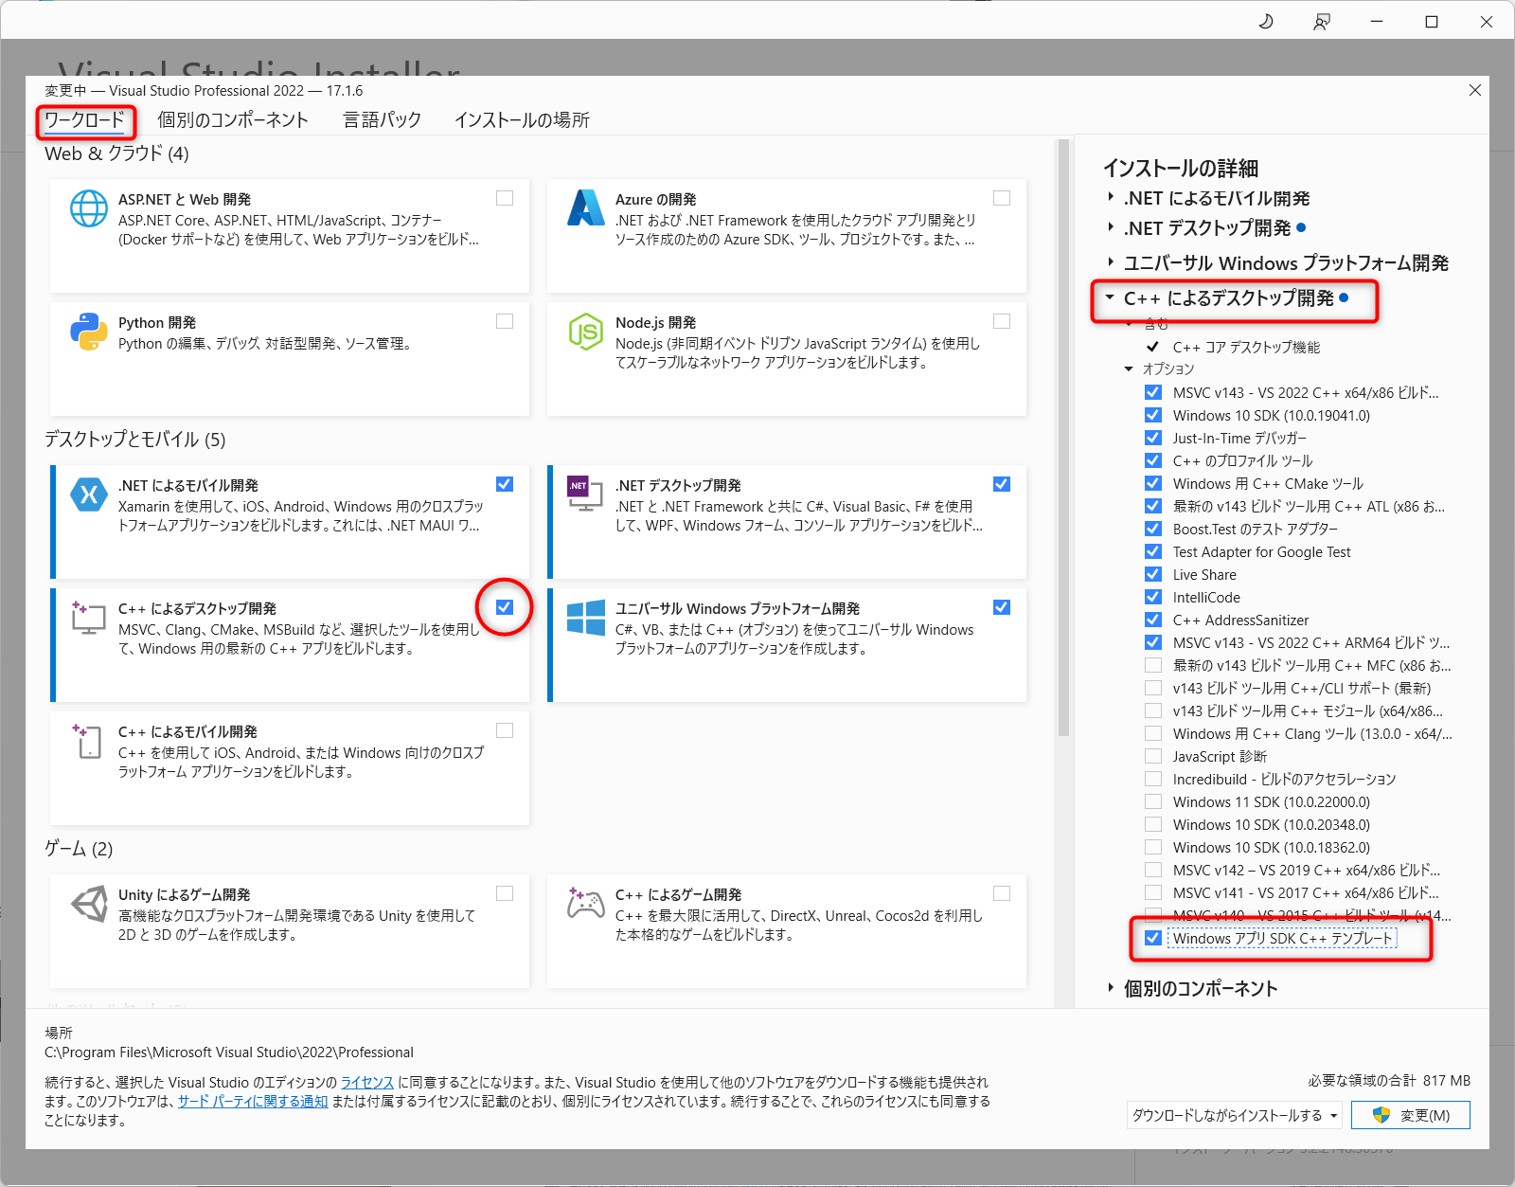Click the shield icon on 変更 button

tap(1381, 1115)
